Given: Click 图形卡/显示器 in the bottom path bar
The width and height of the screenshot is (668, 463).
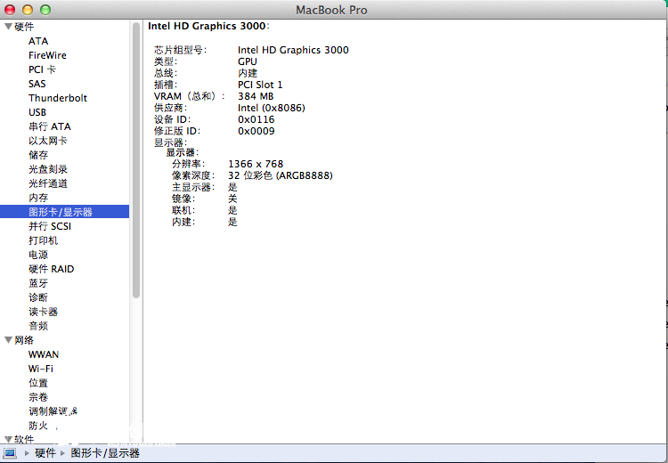Looking at the screenshot, I should (x=105, y=453).
